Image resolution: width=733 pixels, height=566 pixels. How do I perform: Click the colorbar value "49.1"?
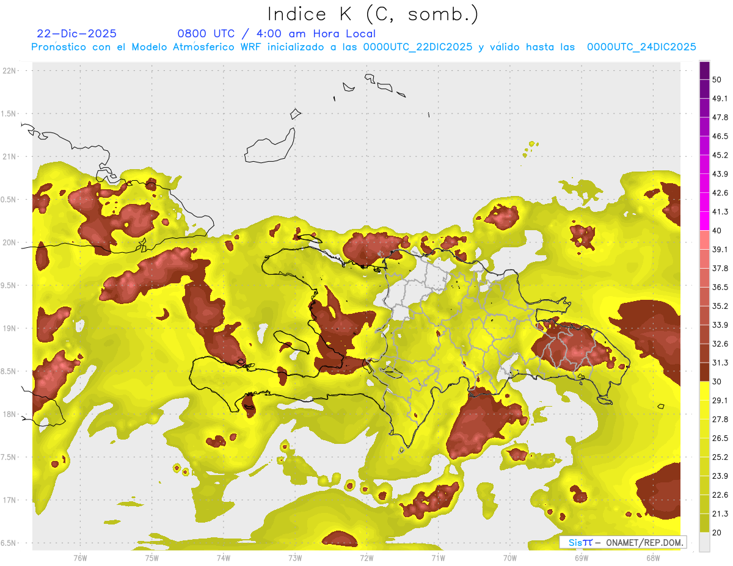pos(720,99)
